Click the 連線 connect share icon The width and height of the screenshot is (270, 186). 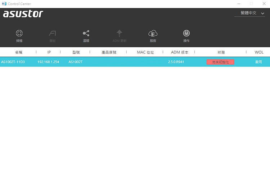[86, 33]
